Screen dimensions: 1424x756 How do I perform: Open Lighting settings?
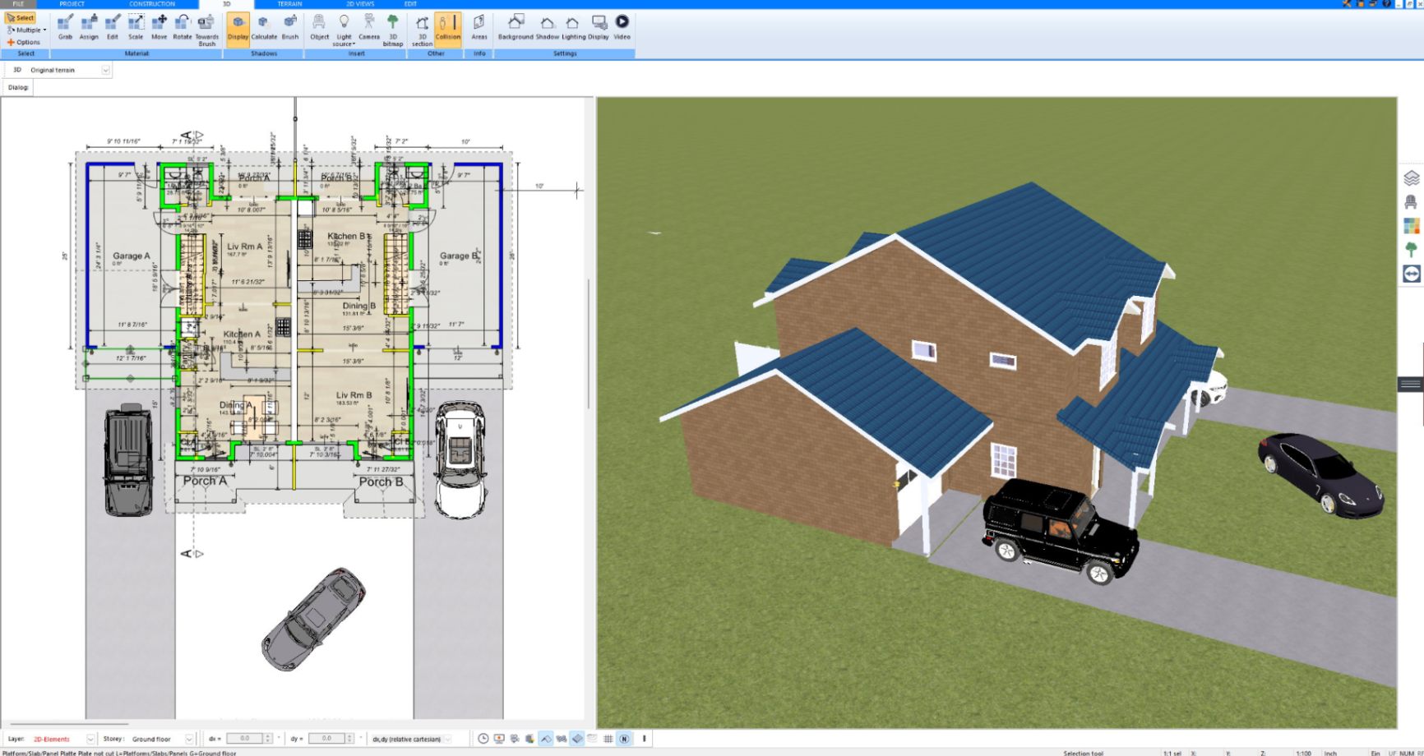573,27
